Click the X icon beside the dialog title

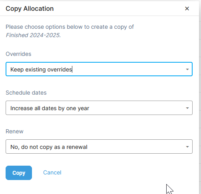click(187, 9)
